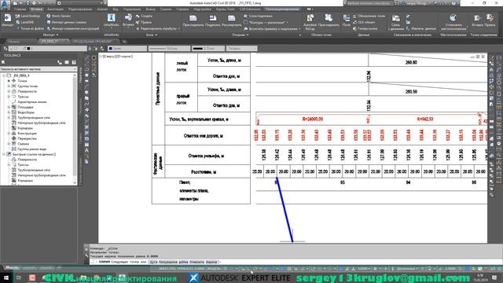The height and width of the screenshot is (283, 503).
Task: Expand Трубопроводные сети node under the drawing
Action: point(9,118)
